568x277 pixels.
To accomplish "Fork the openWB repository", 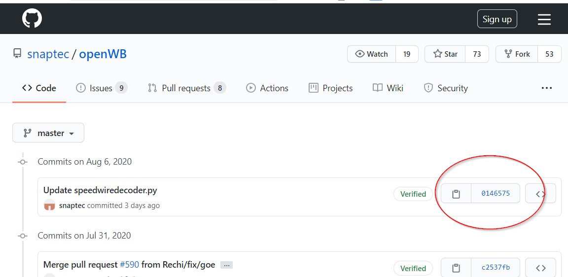I will tap(517, 54).
